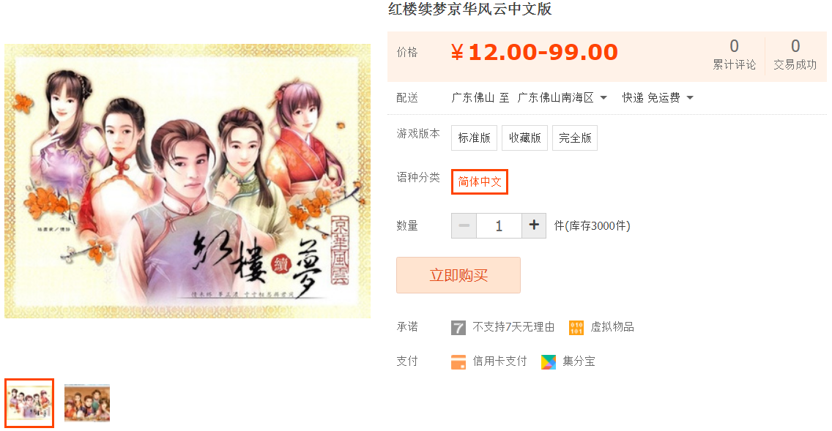Choose the 完全版 game version

[x=575, y=138]
